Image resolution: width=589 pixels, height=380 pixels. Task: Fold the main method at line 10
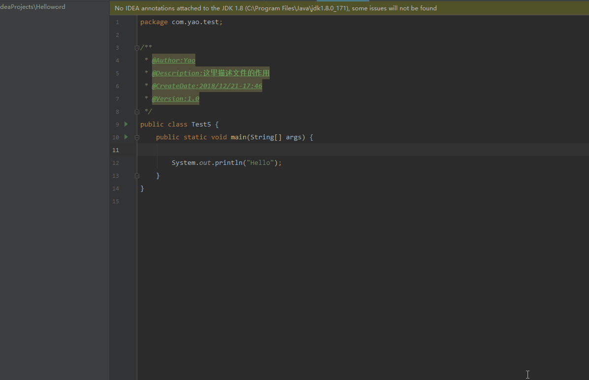[137, 137]
